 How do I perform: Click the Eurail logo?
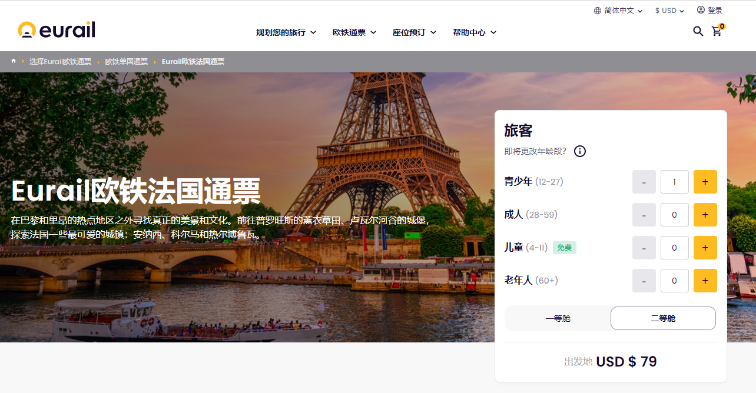tap(57, 30)
